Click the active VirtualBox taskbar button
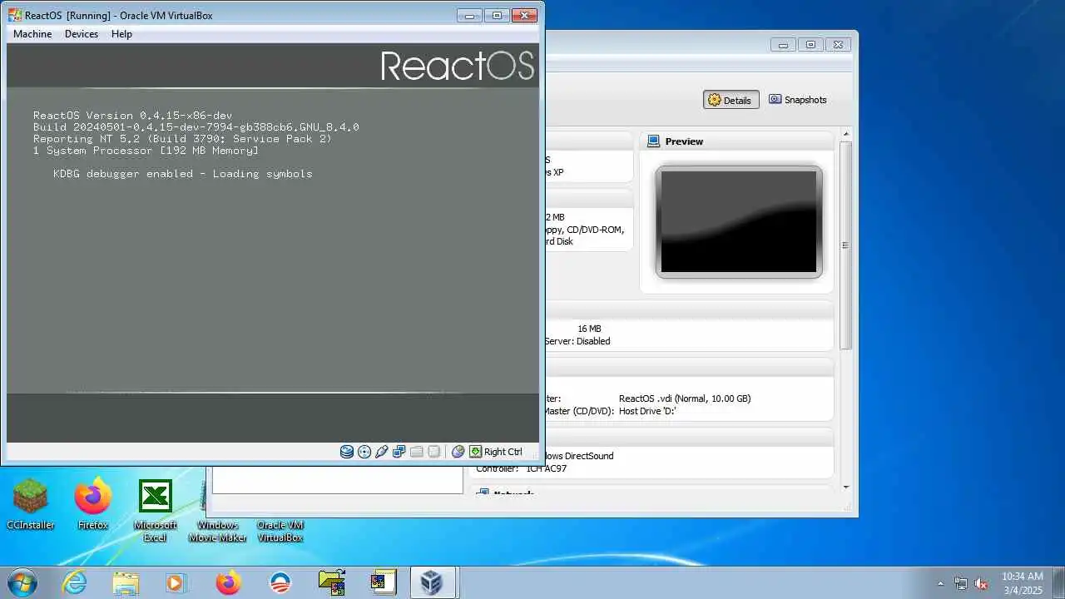This screenshot has height=599, width=1065. (x=432, y=582)
